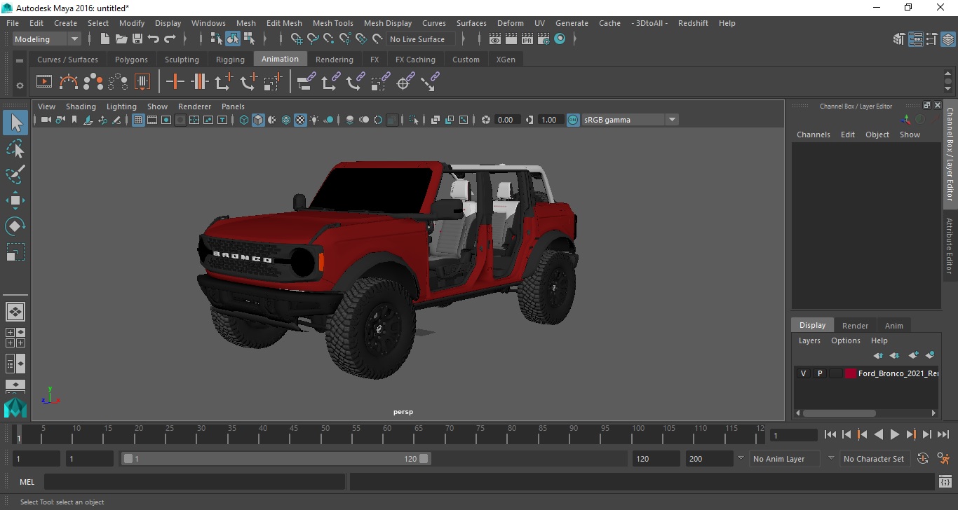Click the script editor button
Viewport: 958px width, 510px height.
click(945, 482)
